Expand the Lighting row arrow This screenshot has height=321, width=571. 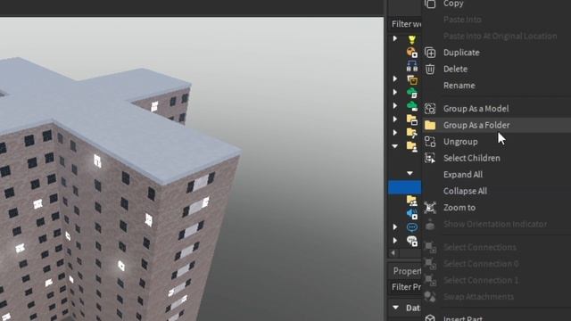(x=395, y=38)
